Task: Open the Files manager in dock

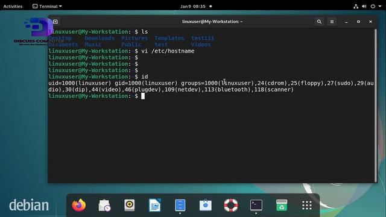Action: 180,205
